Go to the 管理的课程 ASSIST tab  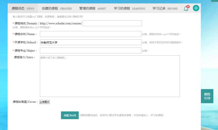tap(93, 9)
